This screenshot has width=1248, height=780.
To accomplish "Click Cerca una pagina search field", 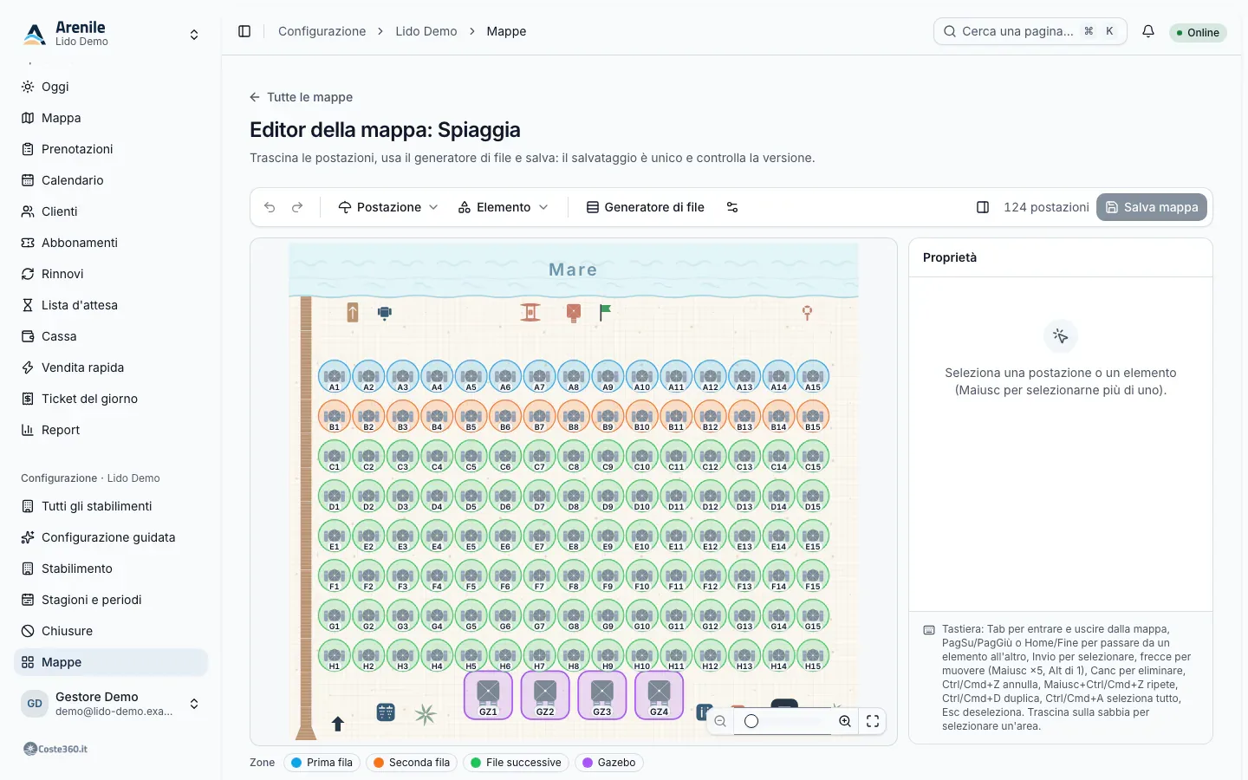I will point(1030,31).
